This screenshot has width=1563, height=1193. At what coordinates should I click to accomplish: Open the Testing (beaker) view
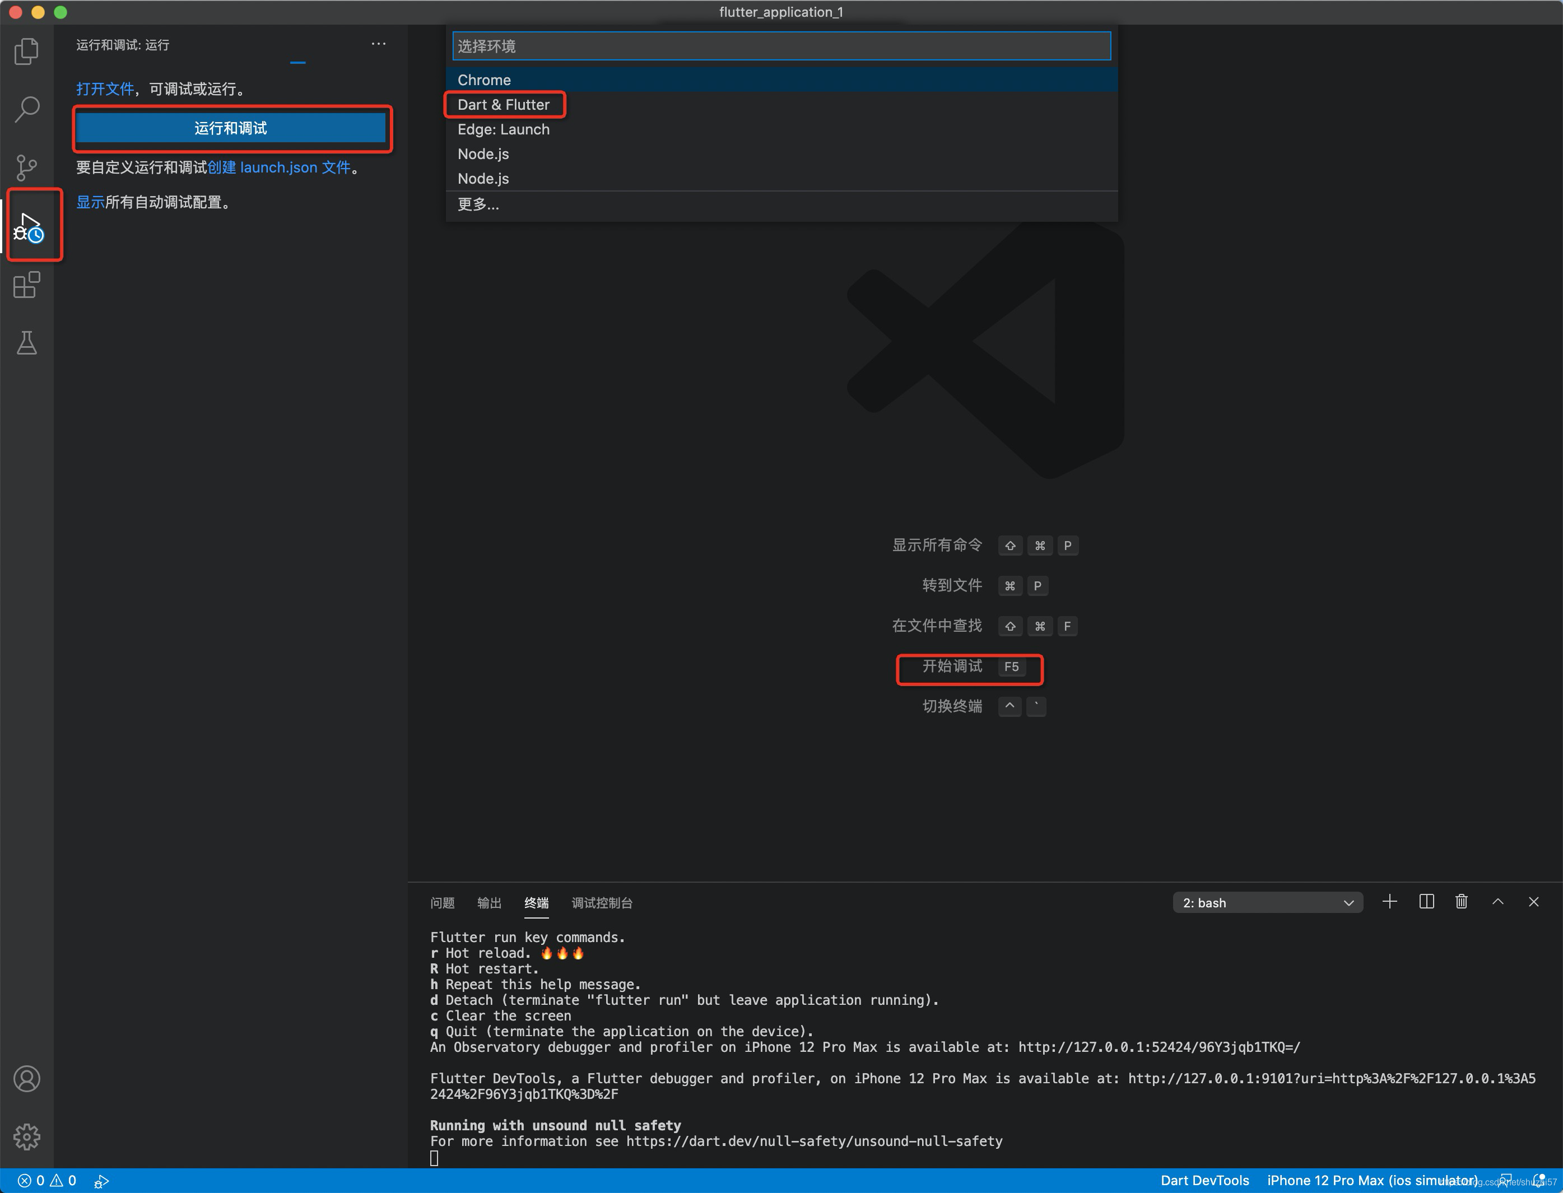pos(27,343)
